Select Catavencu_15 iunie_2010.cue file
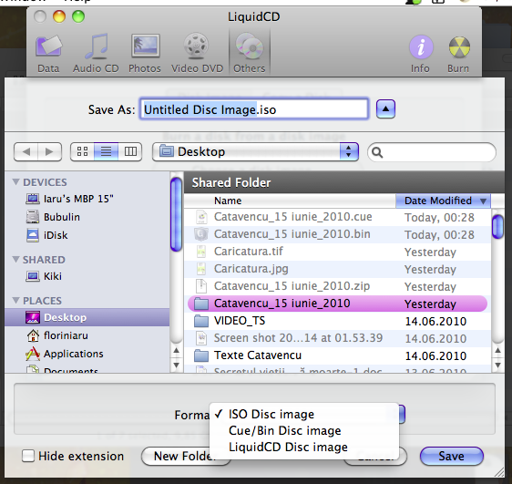Viewport: 512px width, 484px height. (337, 217)
